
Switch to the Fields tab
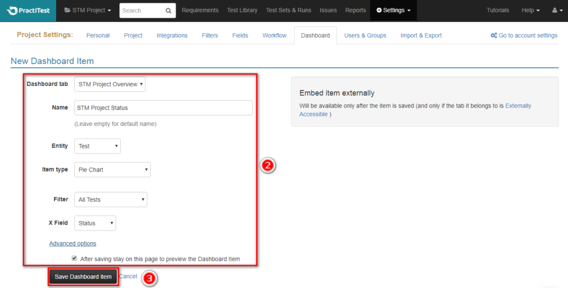point(240,35)
